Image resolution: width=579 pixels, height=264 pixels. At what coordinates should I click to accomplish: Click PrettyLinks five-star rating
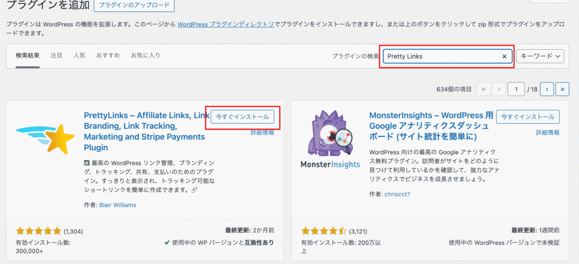pyautogui.click(x=38, y=231)
